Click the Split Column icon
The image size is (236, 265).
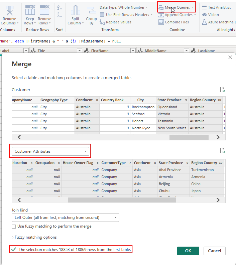click(x=76, y=11)
